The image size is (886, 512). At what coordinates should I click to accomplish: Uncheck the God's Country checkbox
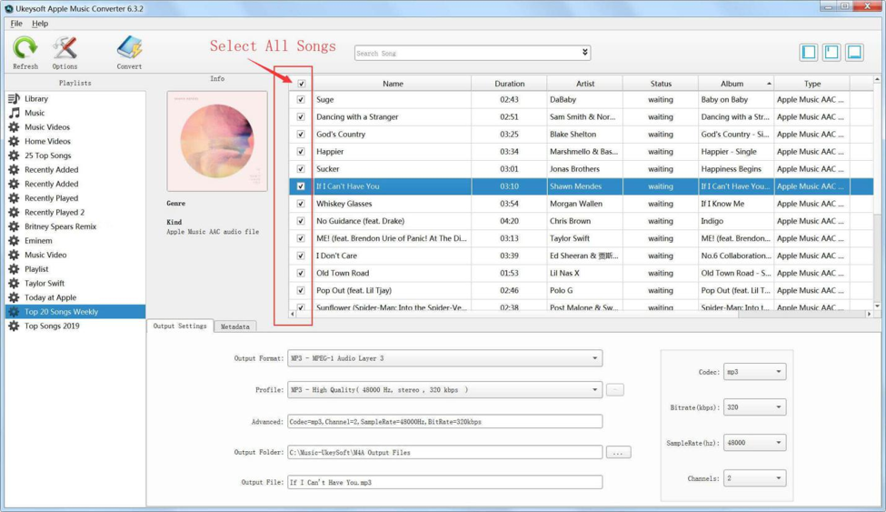pos(301,134)
